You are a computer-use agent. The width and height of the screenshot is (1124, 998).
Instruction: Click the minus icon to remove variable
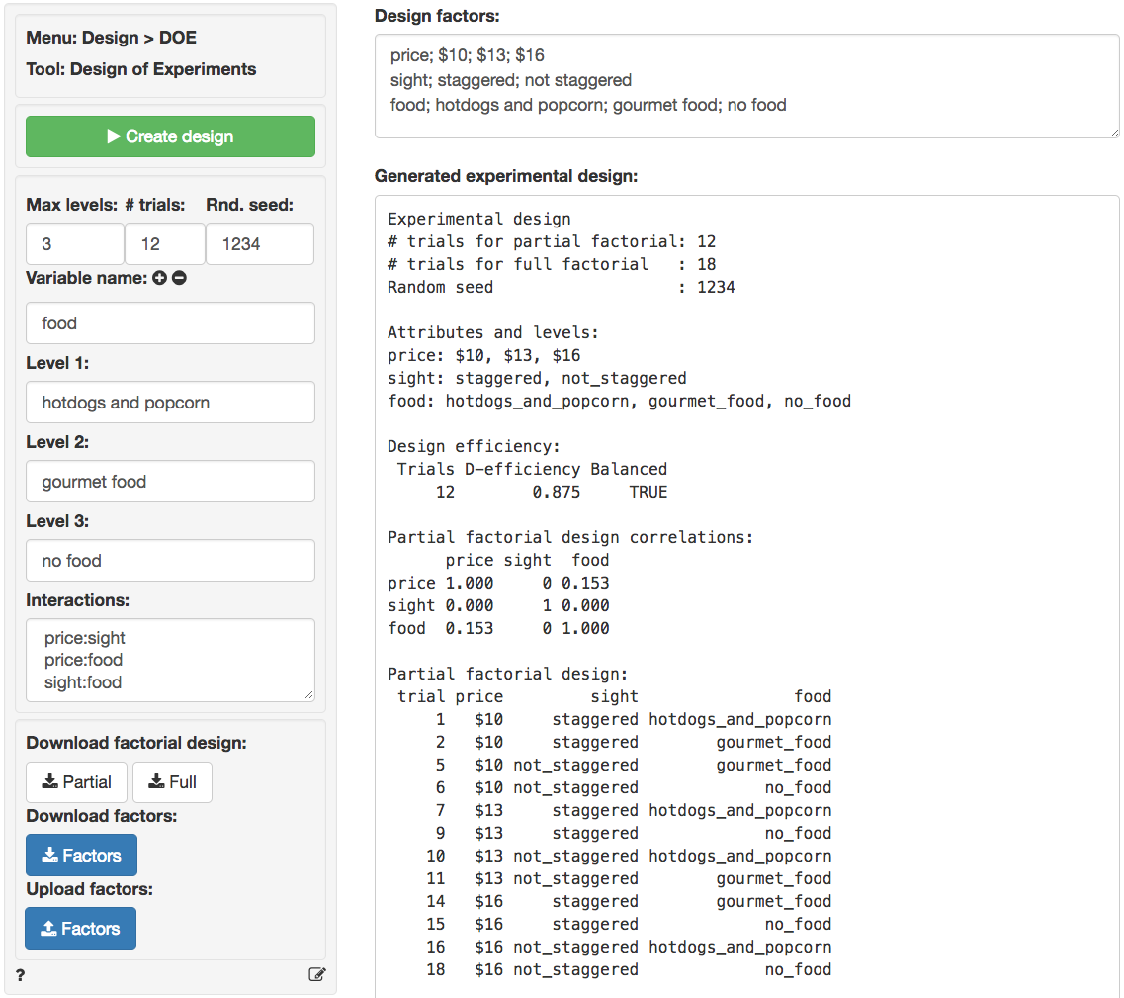(179, 278)
